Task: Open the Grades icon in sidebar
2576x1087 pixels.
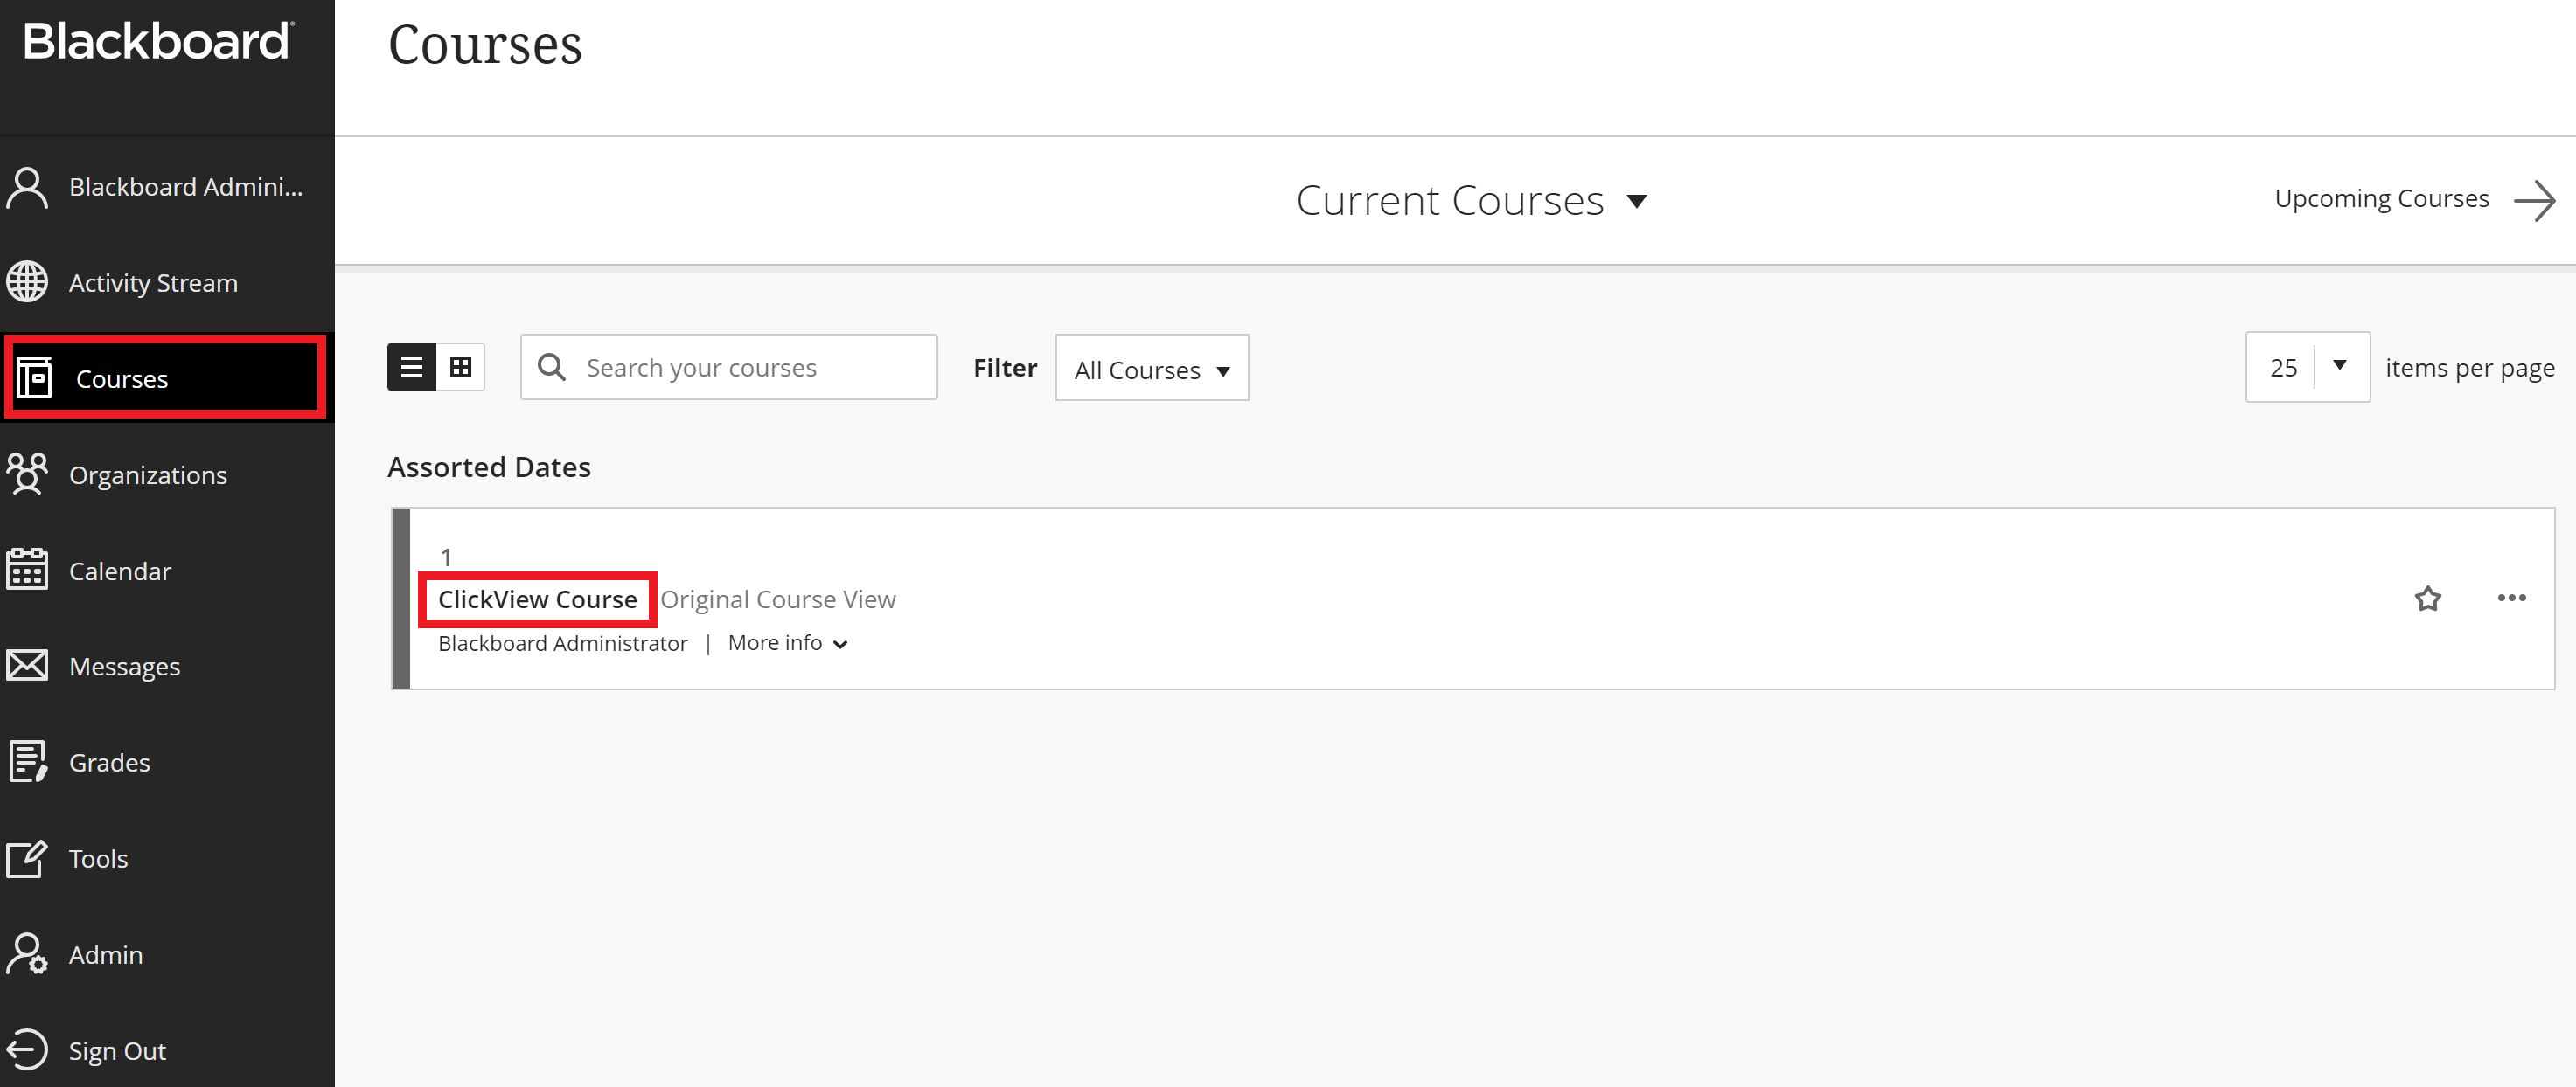Action: (x=27, y=761)
